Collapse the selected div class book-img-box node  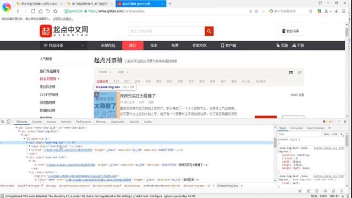point(27,142)
